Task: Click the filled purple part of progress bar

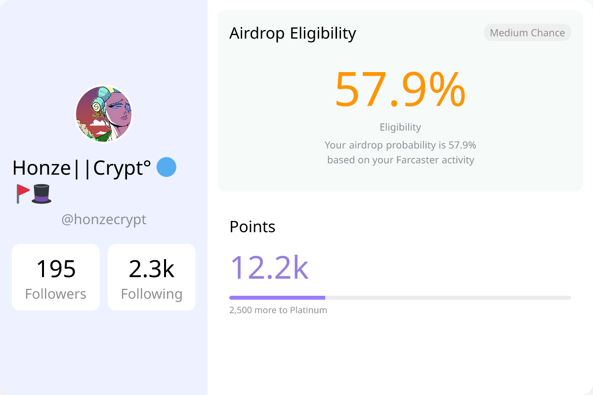Action: click(277, 298)
